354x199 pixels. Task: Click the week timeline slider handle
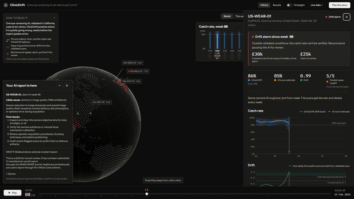click(x=147, y=194)
